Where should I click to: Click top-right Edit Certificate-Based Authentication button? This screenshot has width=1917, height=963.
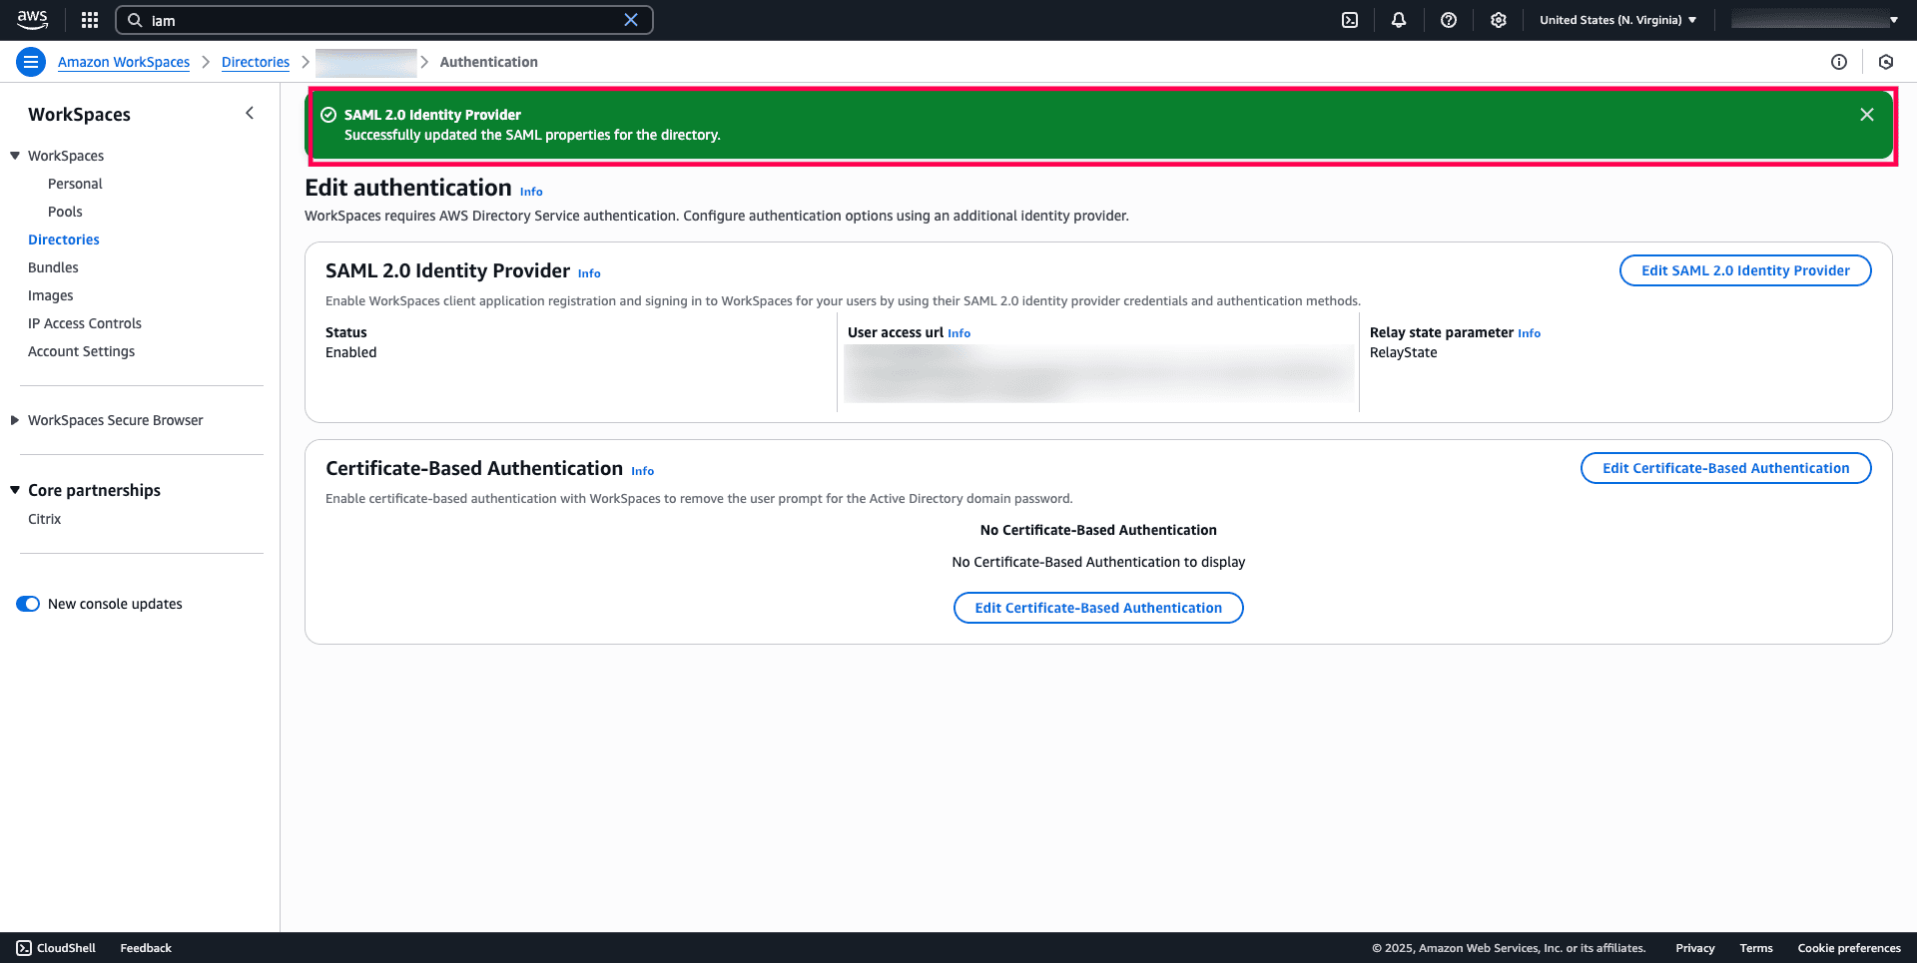(x=1726, y=468)
